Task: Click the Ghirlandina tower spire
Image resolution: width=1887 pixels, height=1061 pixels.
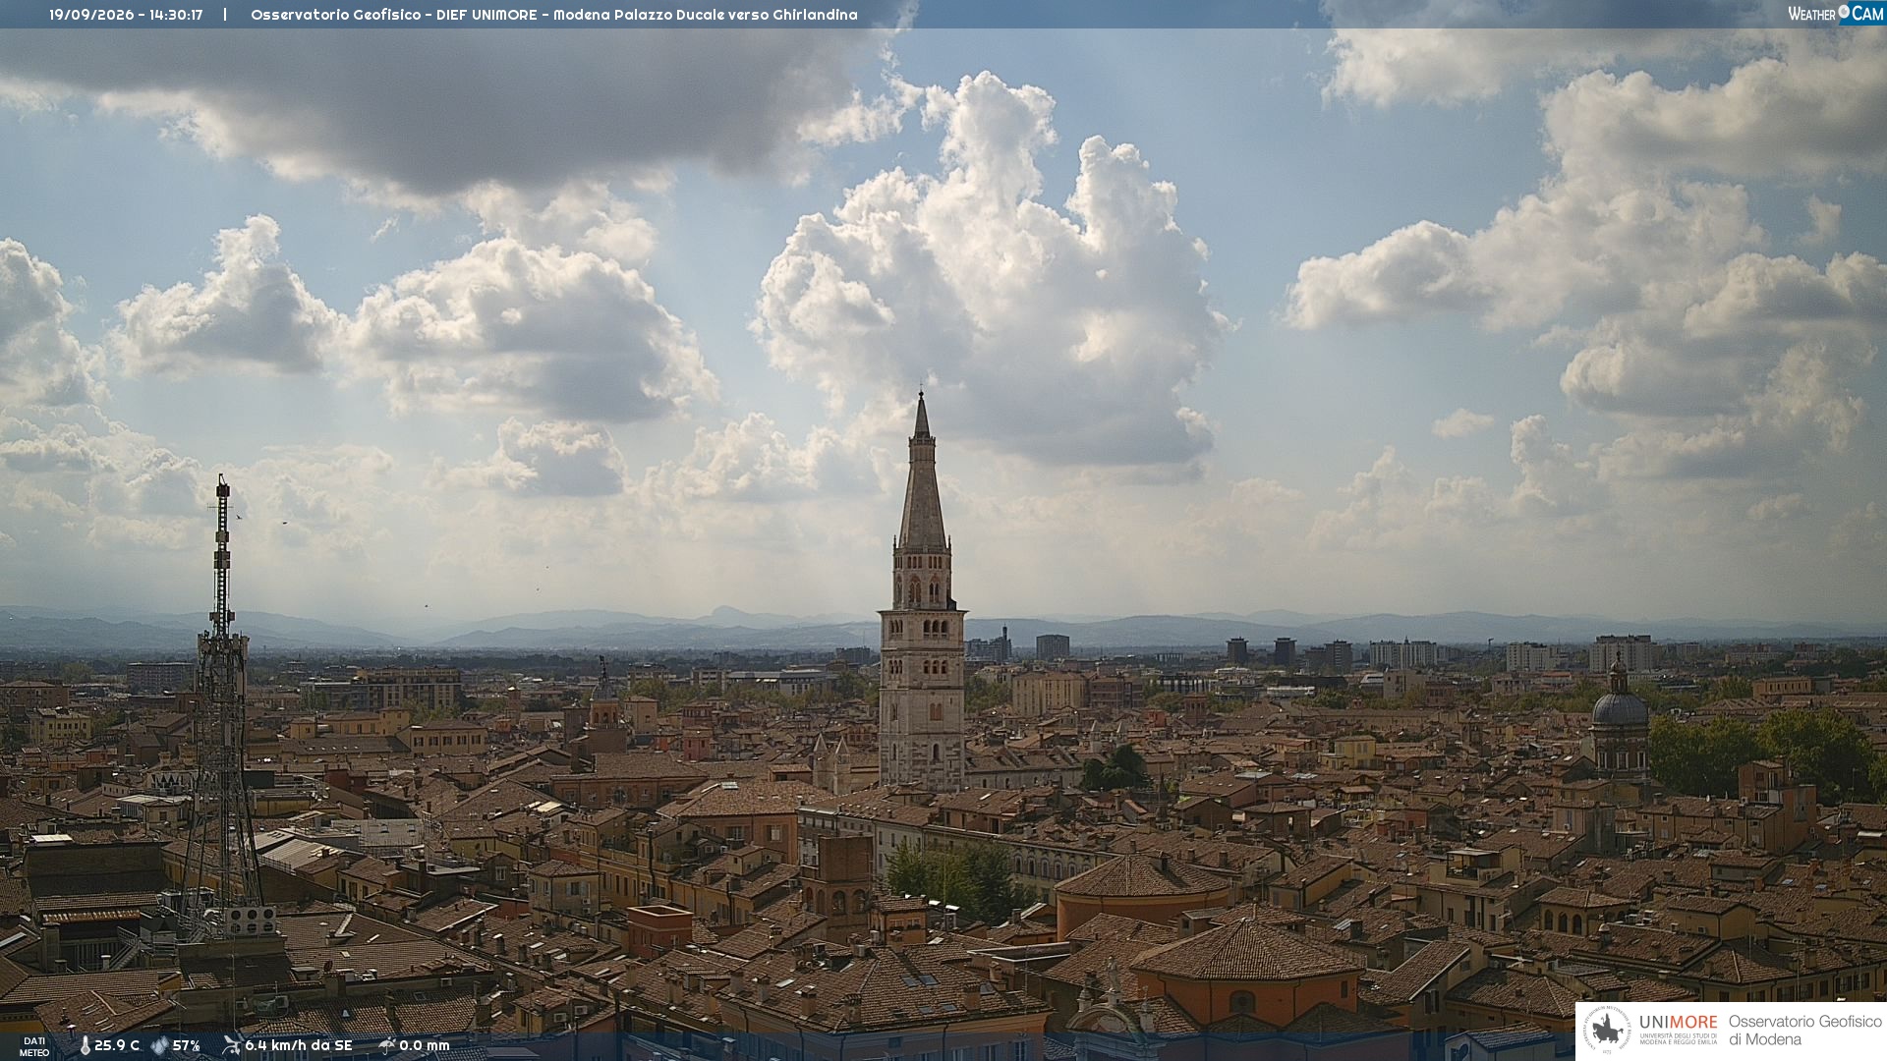Action: tap(922, 472)
